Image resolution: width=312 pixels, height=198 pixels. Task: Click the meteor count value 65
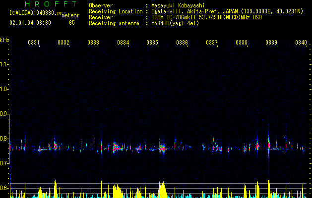pos(72,23)
